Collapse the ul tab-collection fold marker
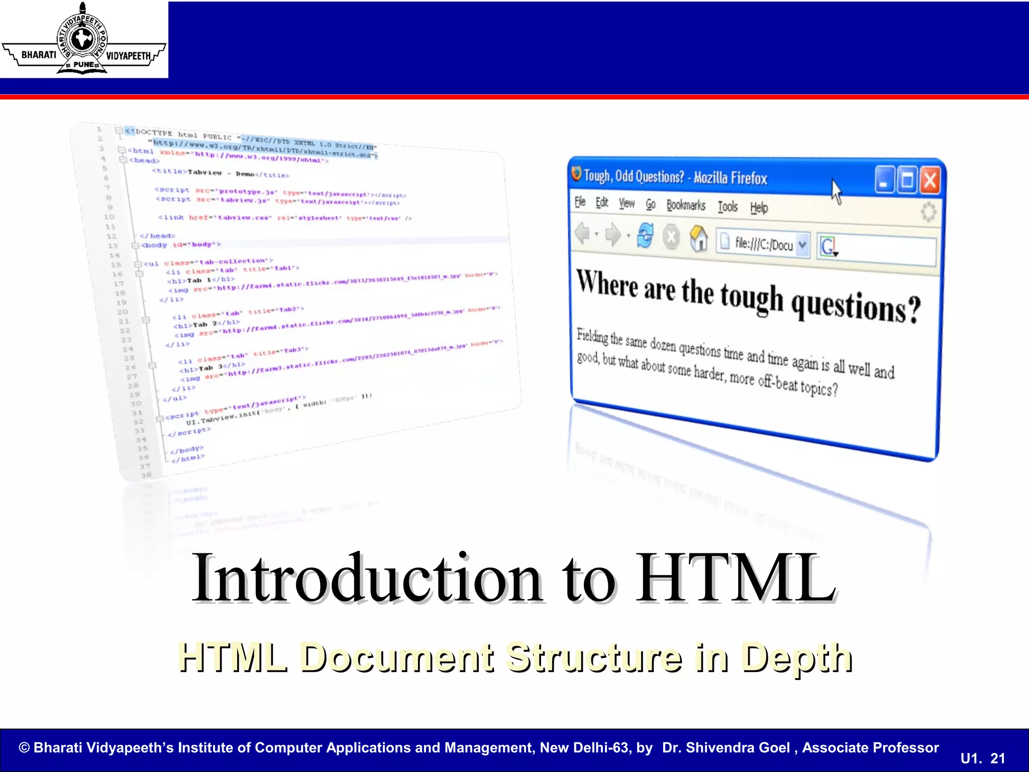Image resolution: width=1029 pixels, height=772 pixels. click(138, 264)
